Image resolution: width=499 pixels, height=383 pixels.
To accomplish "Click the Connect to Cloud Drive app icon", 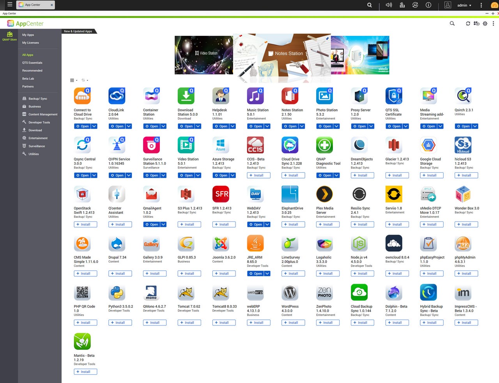I will [x=82, y=96].
